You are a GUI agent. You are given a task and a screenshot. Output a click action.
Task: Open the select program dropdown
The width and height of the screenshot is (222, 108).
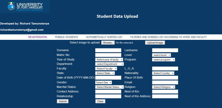tap(163, 60)
